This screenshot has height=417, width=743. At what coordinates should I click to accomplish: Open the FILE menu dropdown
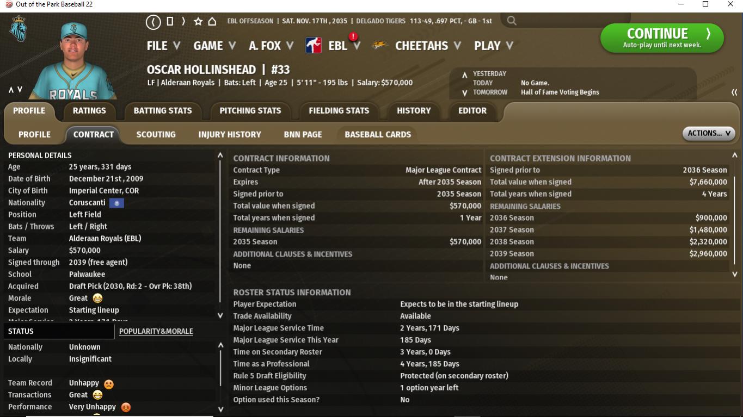(163, 46)
